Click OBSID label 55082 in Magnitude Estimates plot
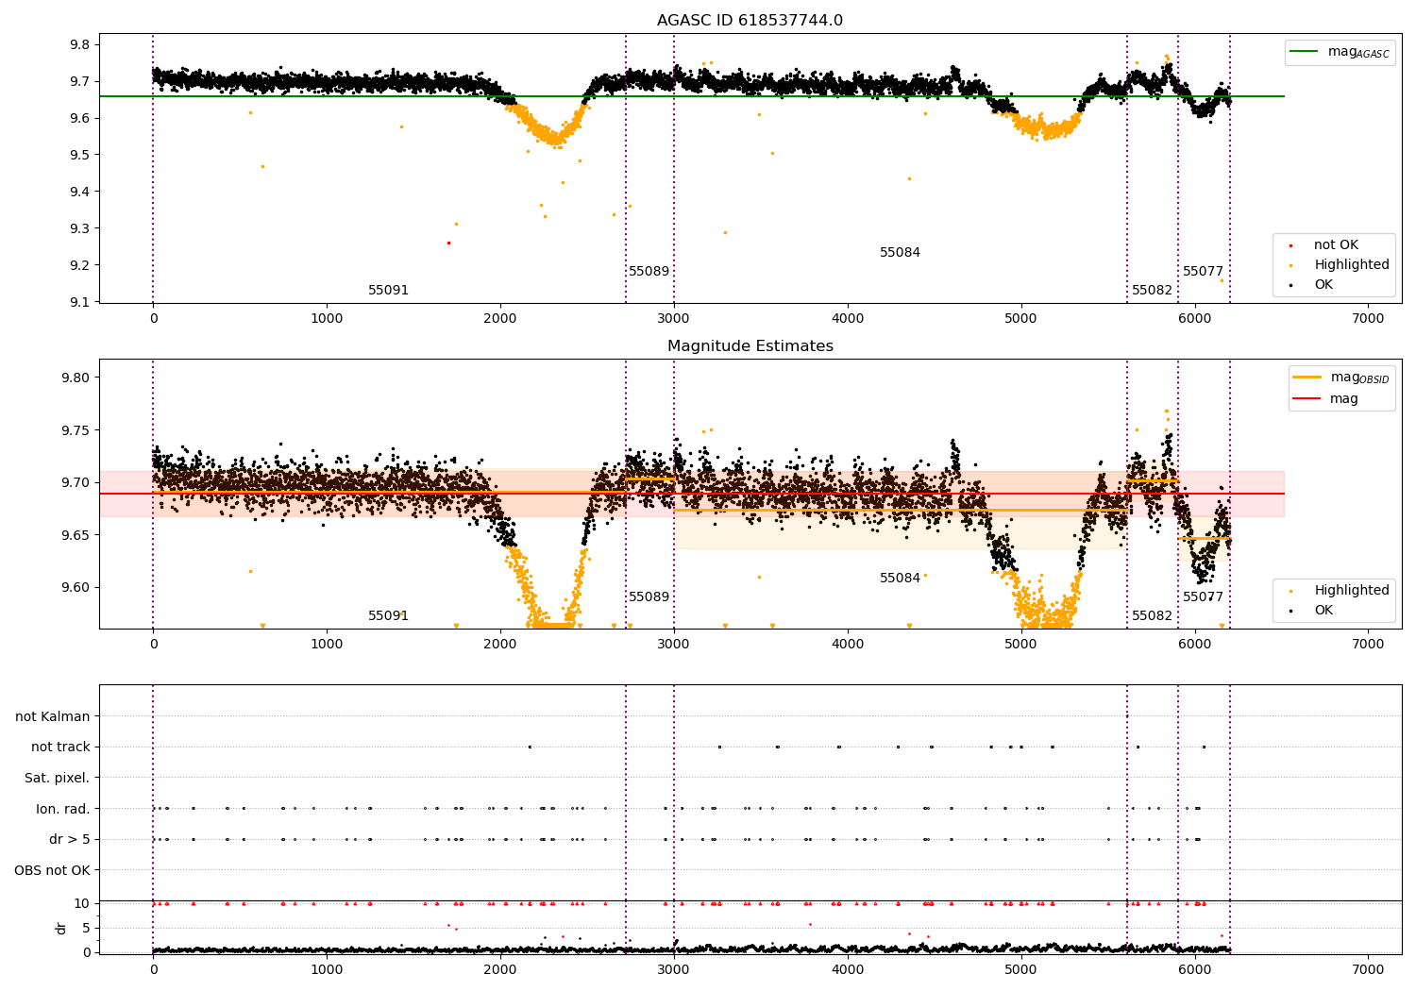1416x991 pixels. point(1152,616)
